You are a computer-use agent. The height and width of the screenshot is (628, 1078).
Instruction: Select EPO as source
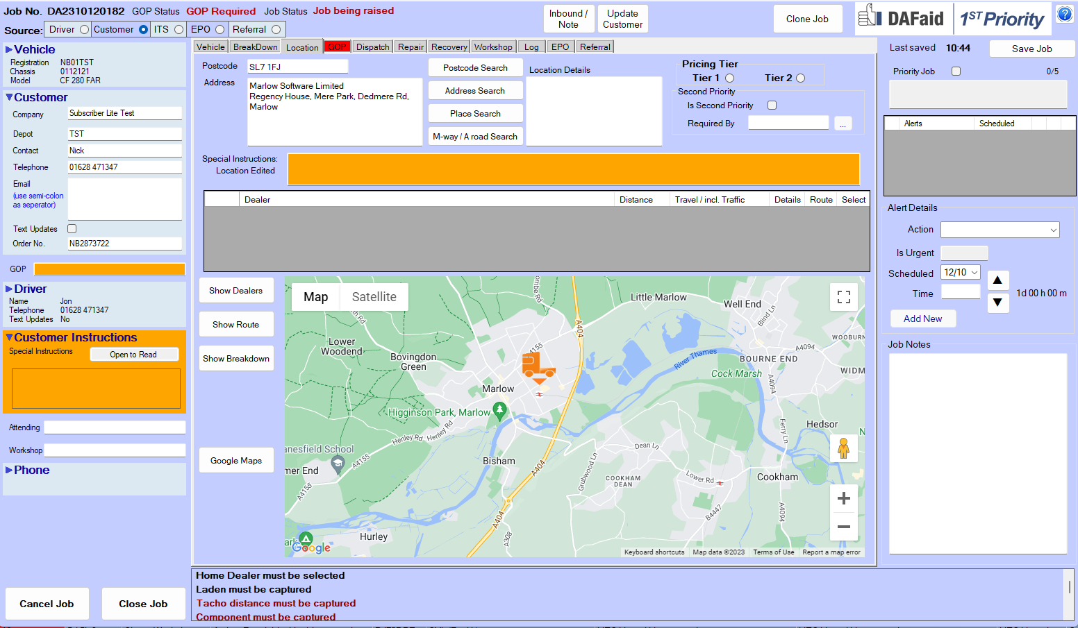219,29
